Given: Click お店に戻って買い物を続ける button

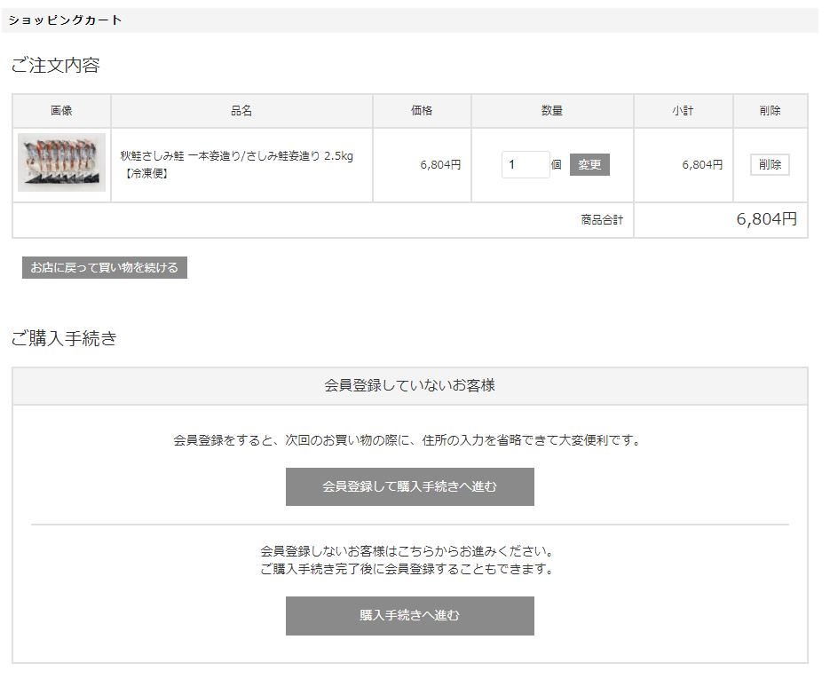Looking at the screenshot, I should (105, 267).
